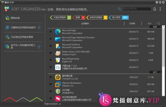Screen dimensions: 166x107
Task: Click the sort arrow beside 大小
Action: (157, 24)
